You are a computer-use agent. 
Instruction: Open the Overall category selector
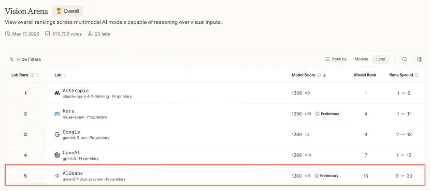(68, 11)
